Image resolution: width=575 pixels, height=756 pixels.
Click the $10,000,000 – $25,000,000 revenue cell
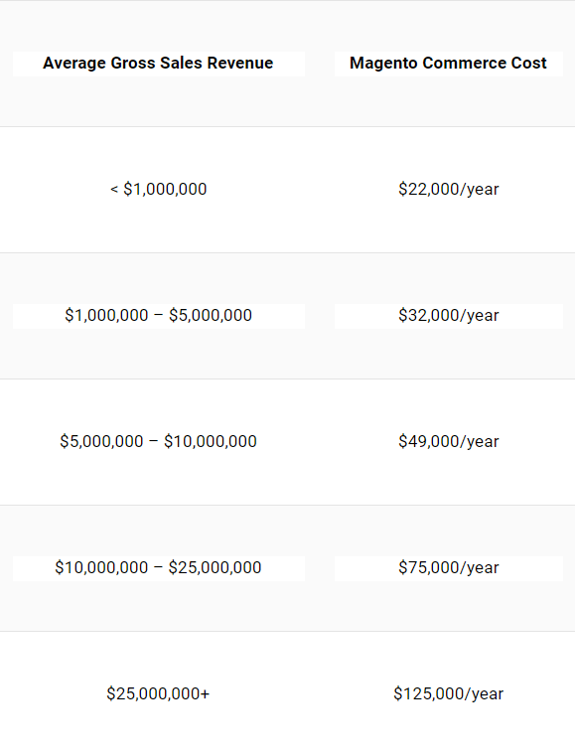click(x=158, y=567)
